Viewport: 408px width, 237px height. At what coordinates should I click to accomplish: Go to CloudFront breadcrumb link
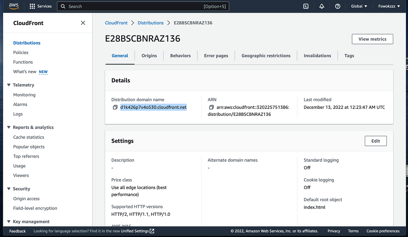coord(116,23)
